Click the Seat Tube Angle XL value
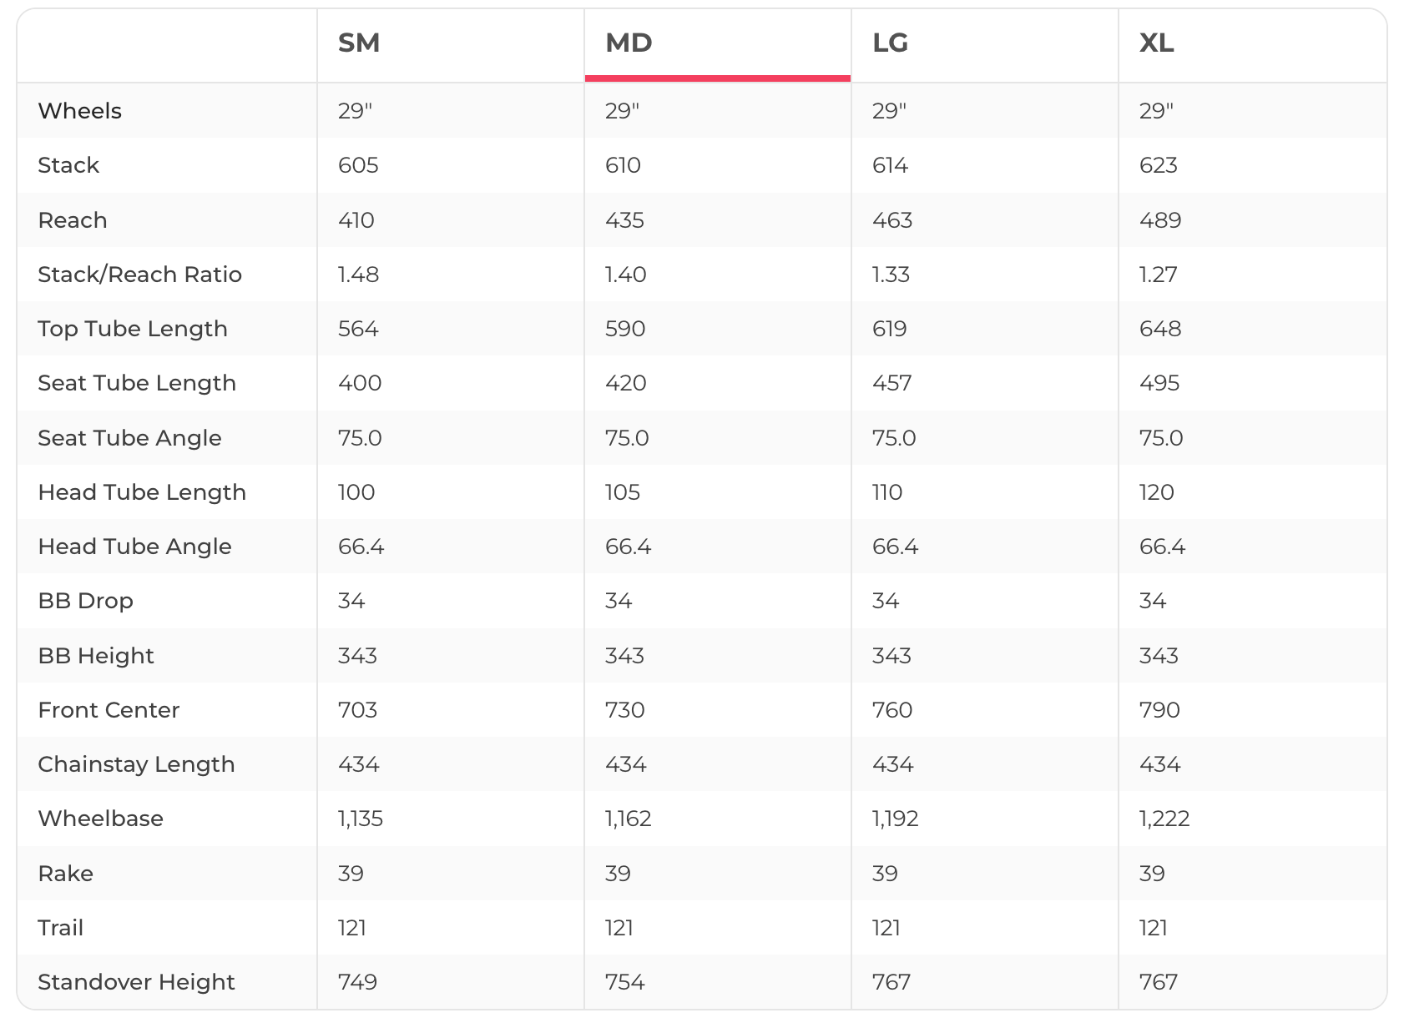1404x1033 pixels. point(1161,438)
